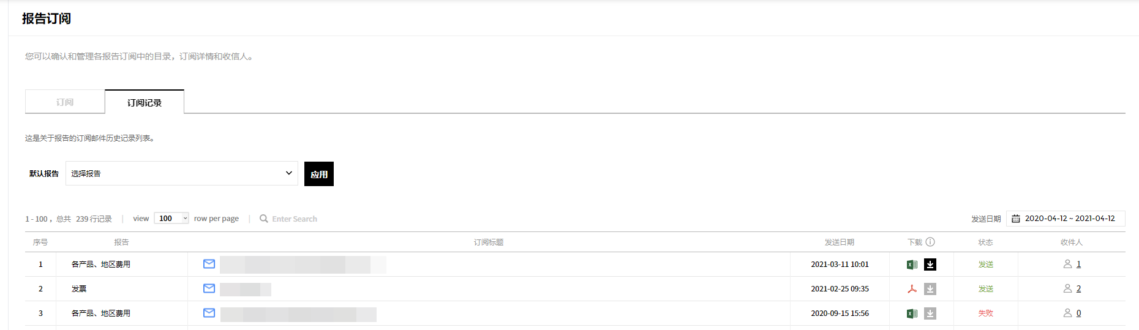Open recipient count link in row 1
The width and height of the screenshot is (1139, 330).
(x=1078, y=264)
